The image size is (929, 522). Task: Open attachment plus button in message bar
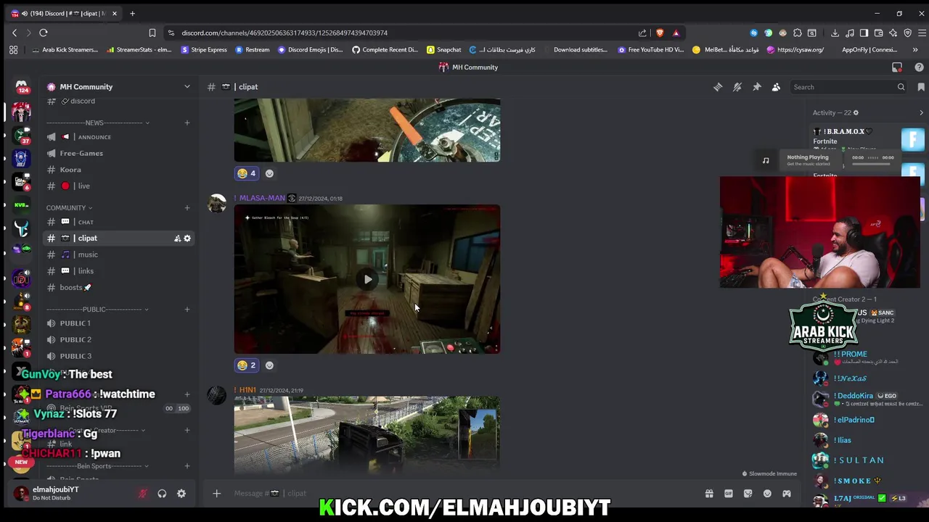point(216,494)
